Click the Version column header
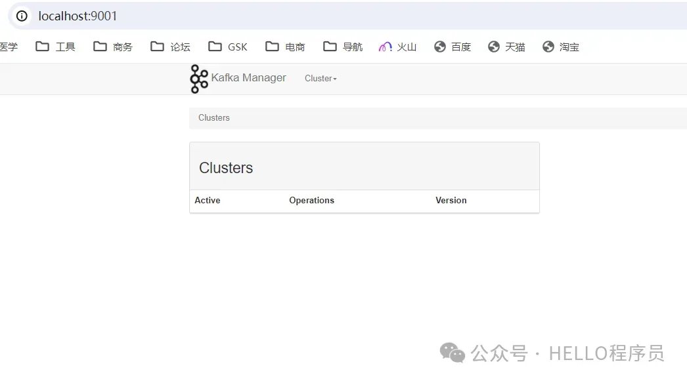Viewport: 687px width, 381px height. point(451,201)
